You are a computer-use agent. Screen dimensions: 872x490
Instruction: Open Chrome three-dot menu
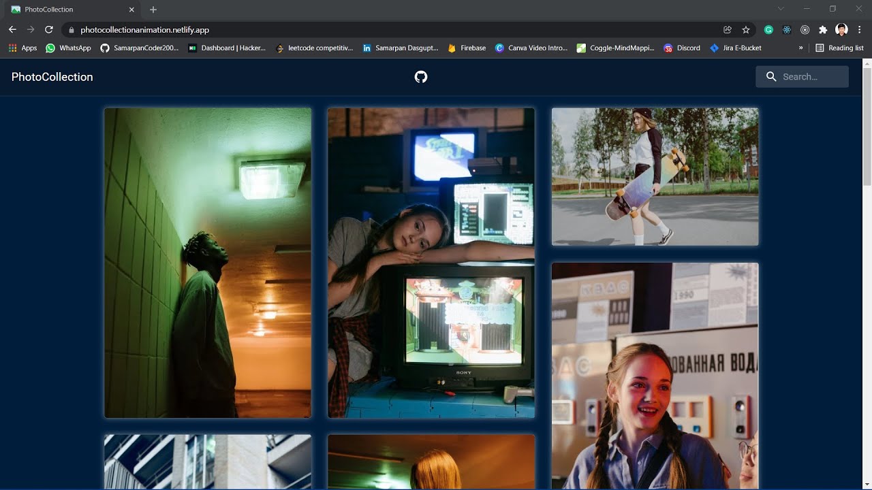tap(860, 30)
